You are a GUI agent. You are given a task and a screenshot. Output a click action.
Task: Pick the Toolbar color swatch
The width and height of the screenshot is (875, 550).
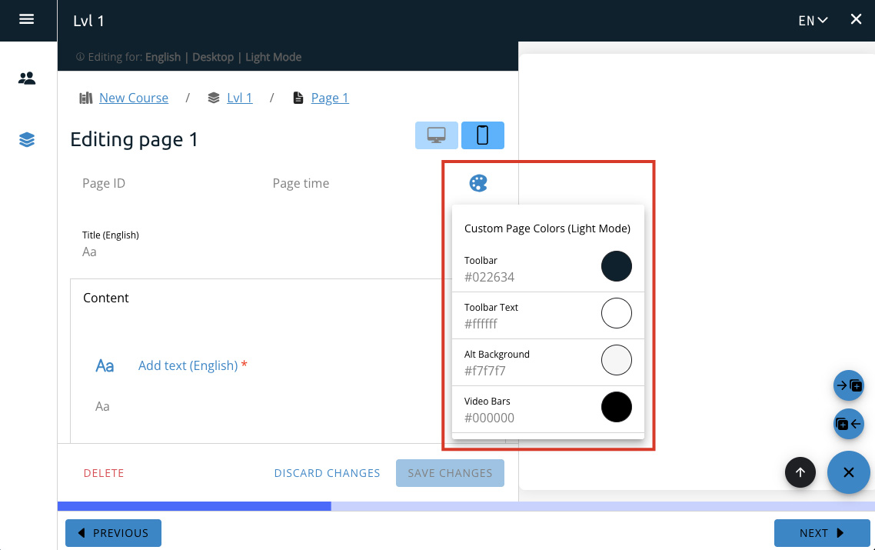pyautogui.click(x=616, y=266)
